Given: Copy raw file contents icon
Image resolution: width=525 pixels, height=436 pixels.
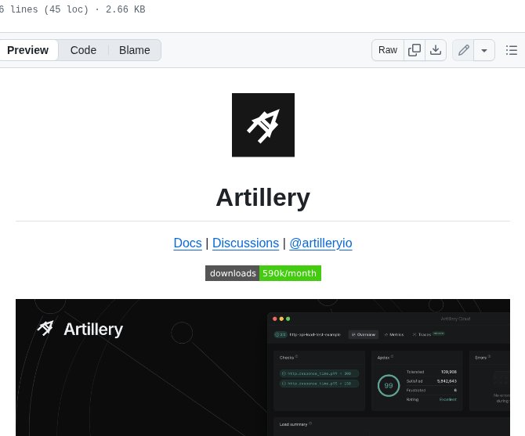Looking at the screenshot, I should (415, 50).
